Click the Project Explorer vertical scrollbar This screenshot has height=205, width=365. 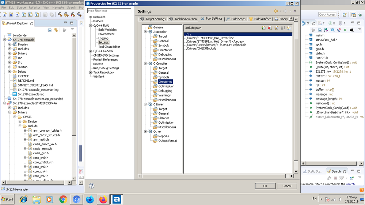point(74,107)
